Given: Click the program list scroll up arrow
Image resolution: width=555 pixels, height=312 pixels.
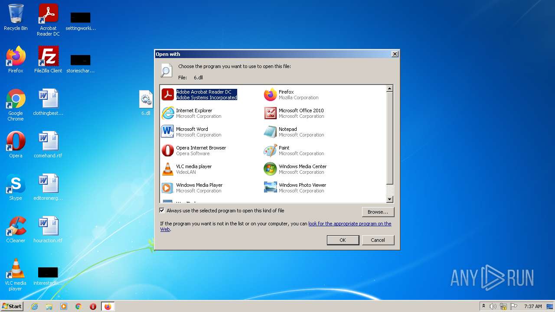Looking at the screenshot, I should [389, 88].
